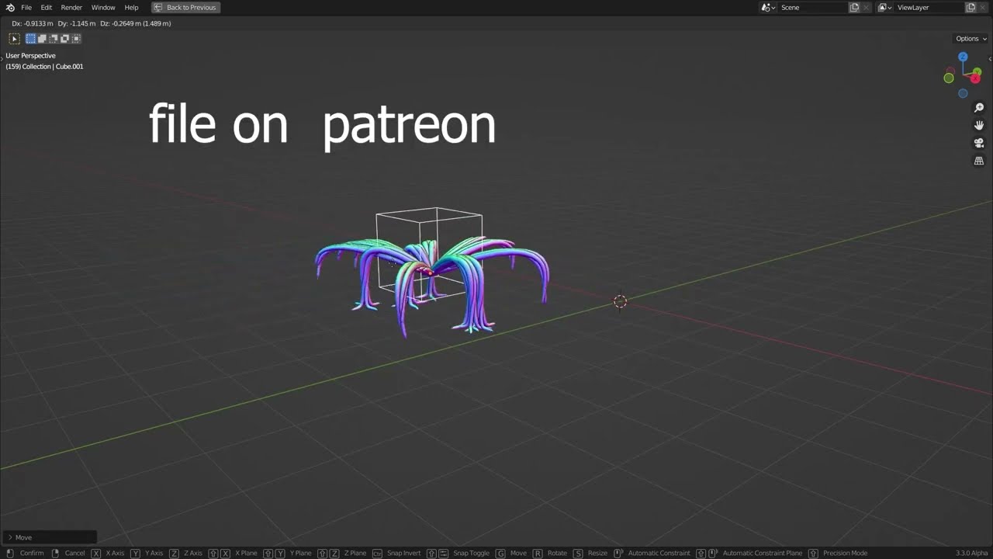Click the Move view hand icon
The width and height of the screenshot is (993, 559).
tap(979, 125)
